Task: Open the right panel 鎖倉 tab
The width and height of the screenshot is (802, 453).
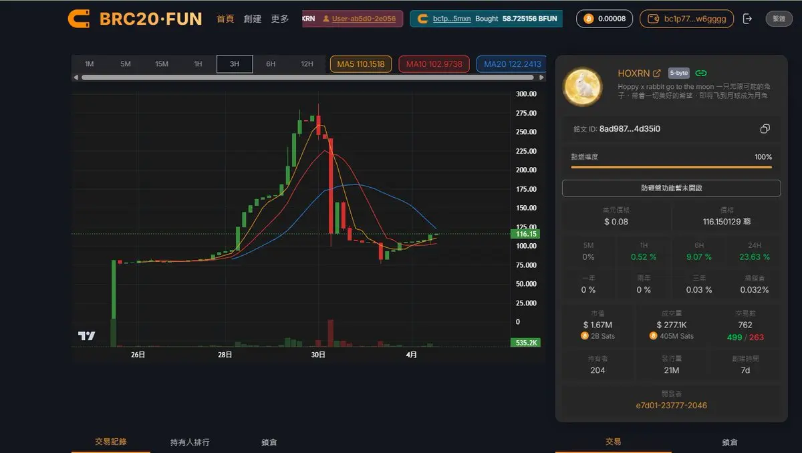Action: click(x=730, y=442)
